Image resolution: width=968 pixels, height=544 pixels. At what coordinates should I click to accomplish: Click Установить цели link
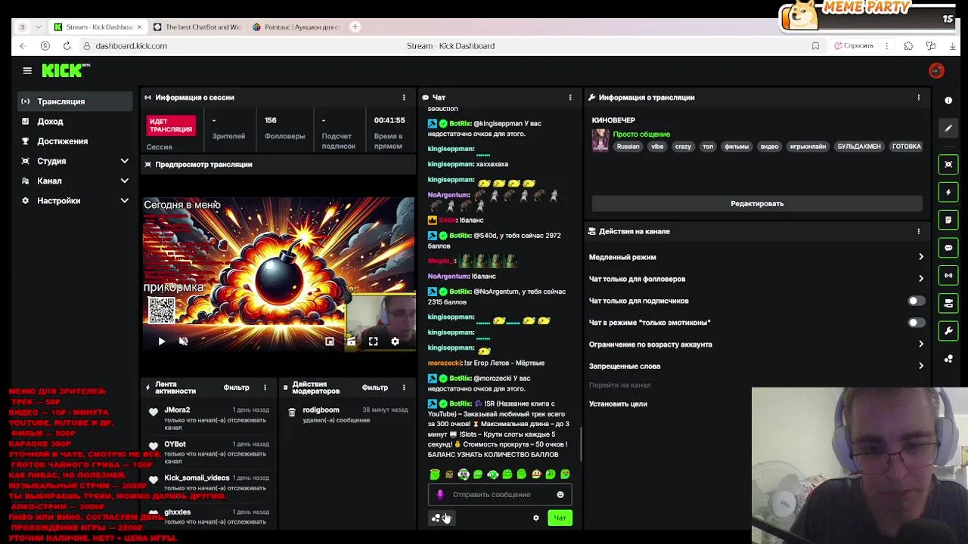click(x=618, y=404)
